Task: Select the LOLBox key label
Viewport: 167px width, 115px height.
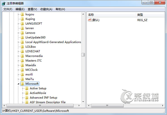Action: [31, 47]
